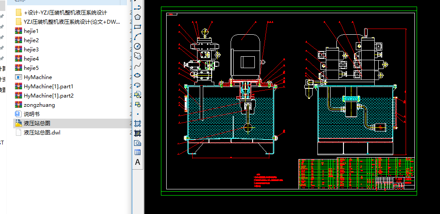Select the Gradient fill tool
Viewport: 440px width, 214px height.
(138, 133)
